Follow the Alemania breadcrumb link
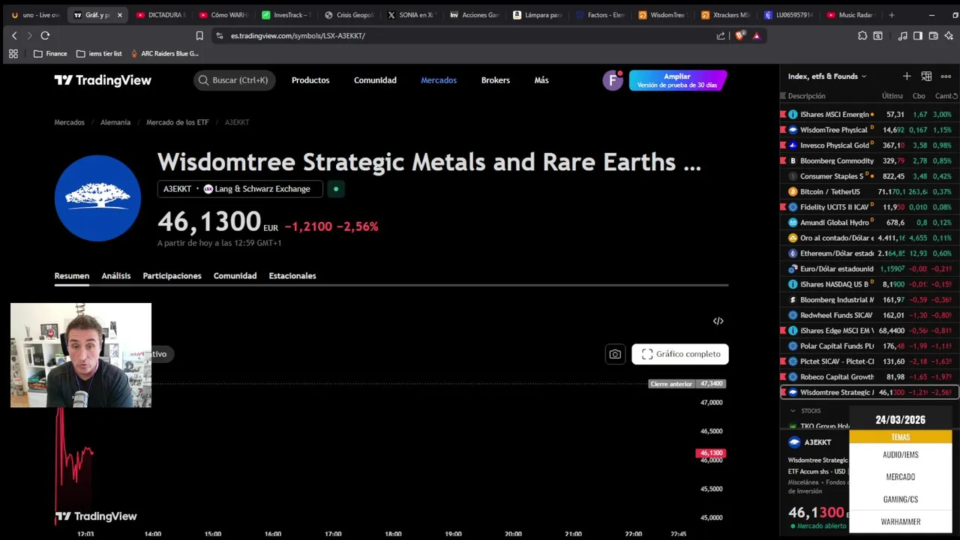 (115, 122)
